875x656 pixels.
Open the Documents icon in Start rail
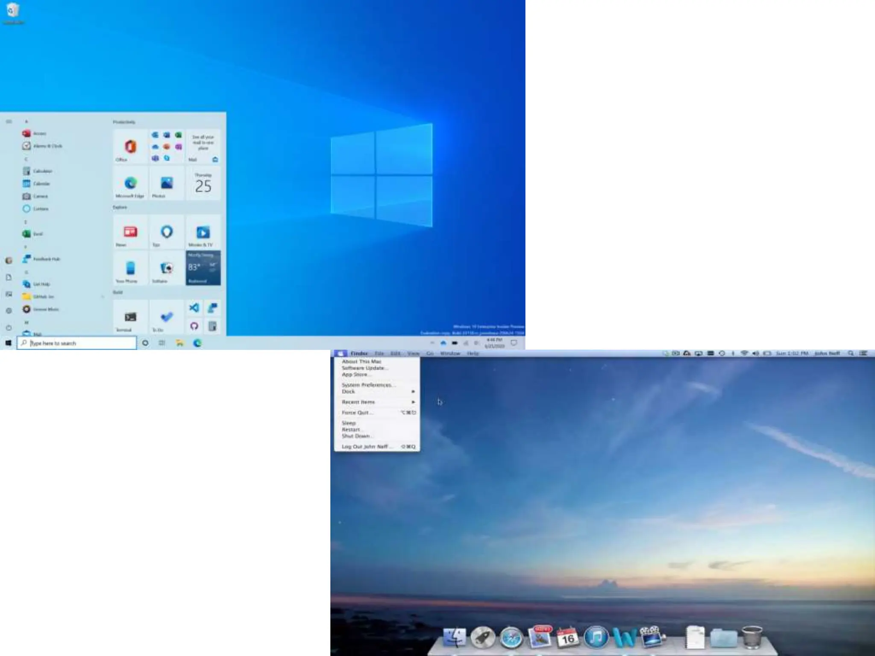point(9,278)
